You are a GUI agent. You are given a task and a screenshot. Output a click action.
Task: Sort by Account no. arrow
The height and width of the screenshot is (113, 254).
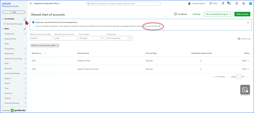45,53
